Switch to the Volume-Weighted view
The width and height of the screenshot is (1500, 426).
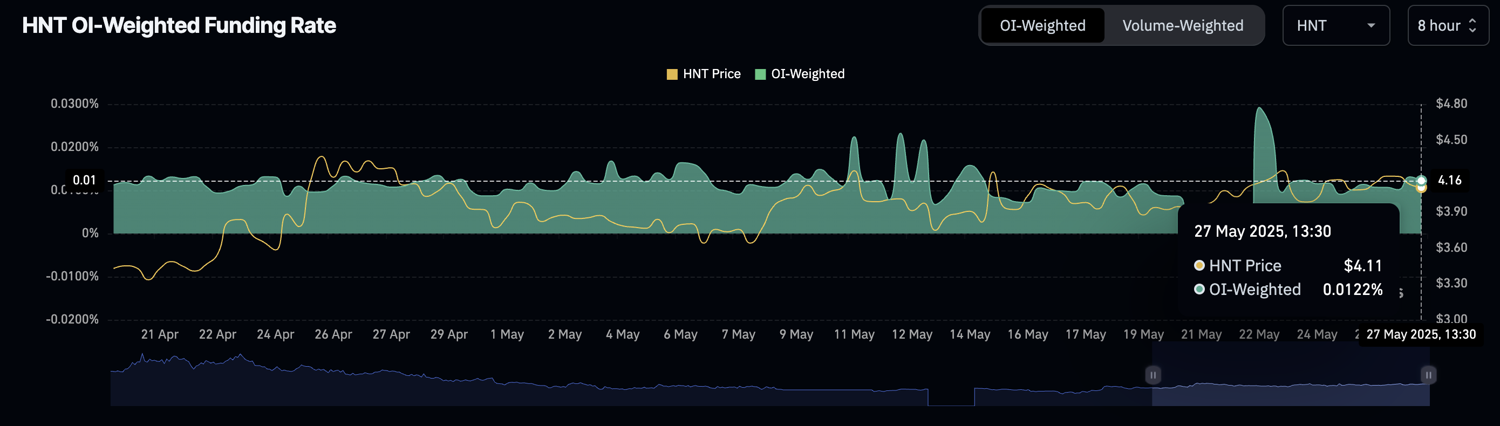pyautogui.click(x=1182, y=25)
